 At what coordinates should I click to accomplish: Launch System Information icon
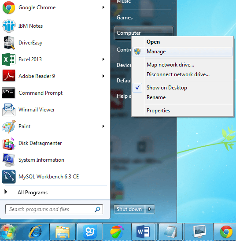tap(9, 160)
